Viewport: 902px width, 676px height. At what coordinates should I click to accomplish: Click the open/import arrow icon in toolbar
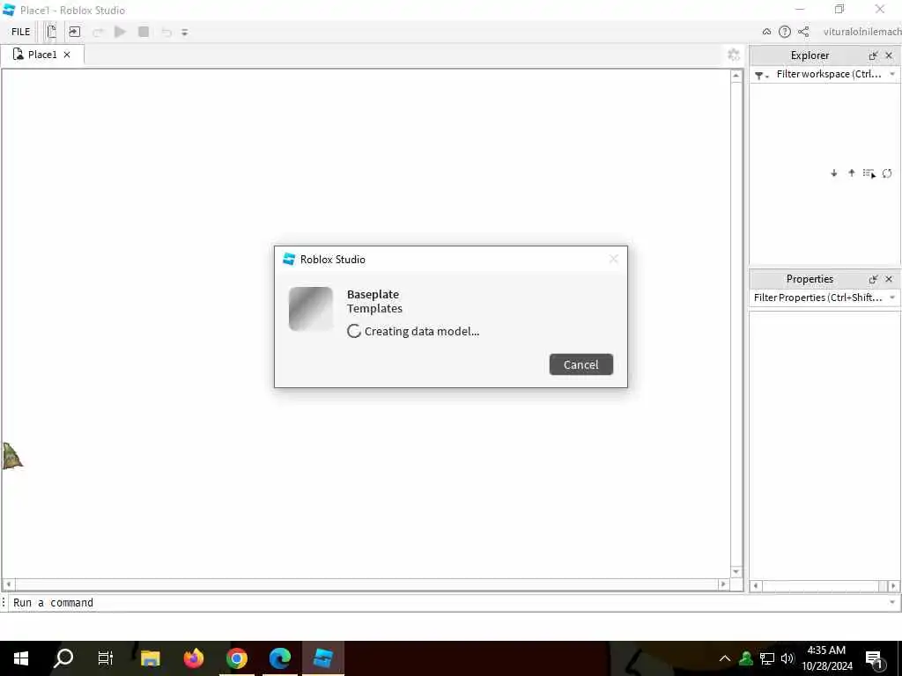(x=75, y=32)
